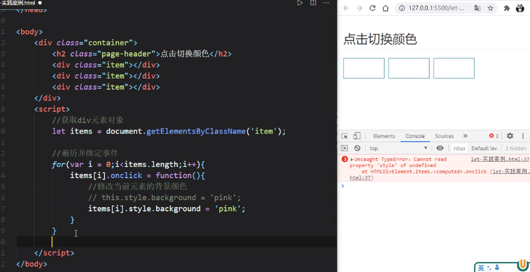The width and height of the screenshot is (530, 272).
Task: Open DevTools settings gear
Action: [510, 136]
